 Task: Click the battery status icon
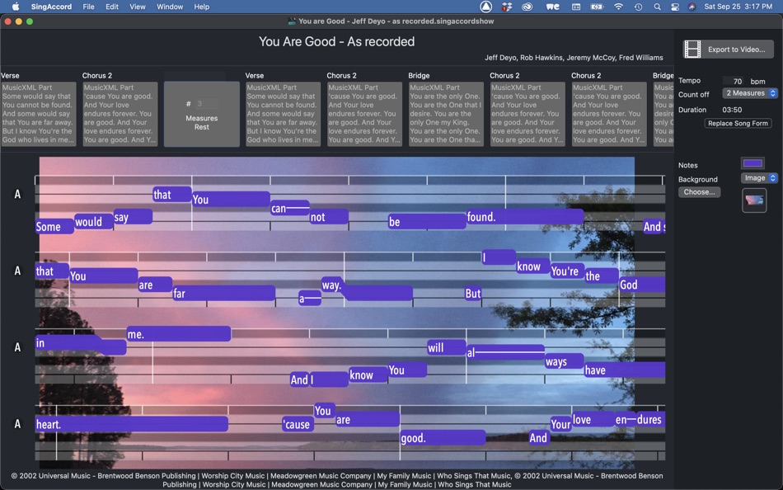[597, 7]
